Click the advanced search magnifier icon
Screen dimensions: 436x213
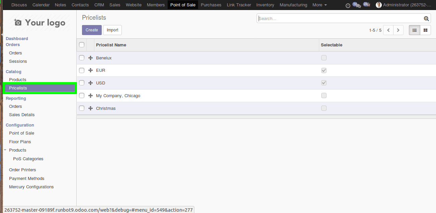426,19
